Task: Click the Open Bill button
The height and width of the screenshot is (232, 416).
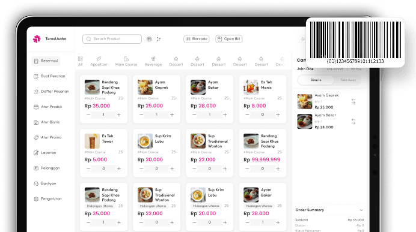Action: pyautogui.click(x=228, y=39)
